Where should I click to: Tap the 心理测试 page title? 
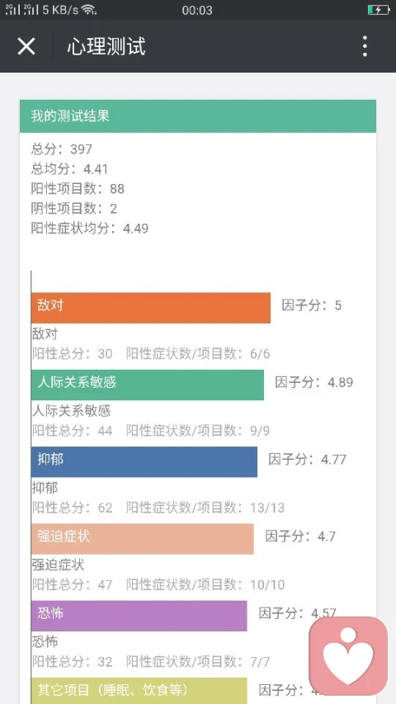pos(106,46)
